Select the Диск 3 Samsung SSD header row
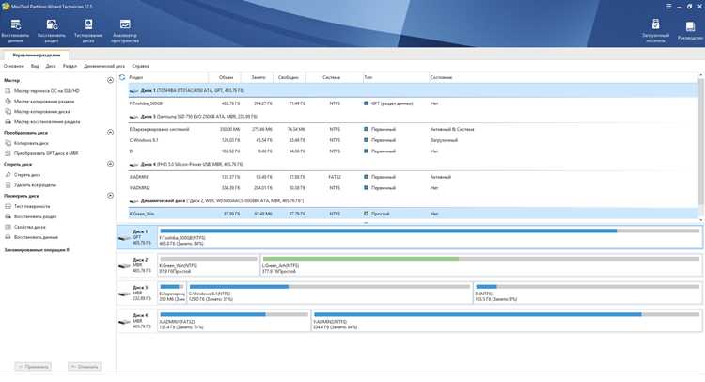Image resolution: width=705 pixels, height=382 pixels. click(x=413, y=116)
